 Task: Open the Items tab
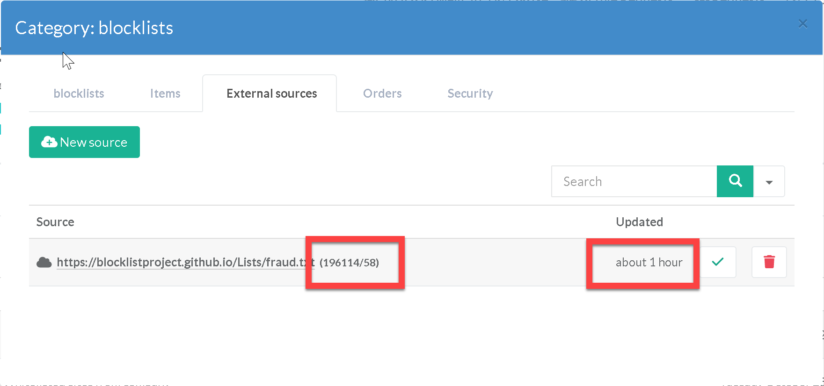tap(165, 93)
